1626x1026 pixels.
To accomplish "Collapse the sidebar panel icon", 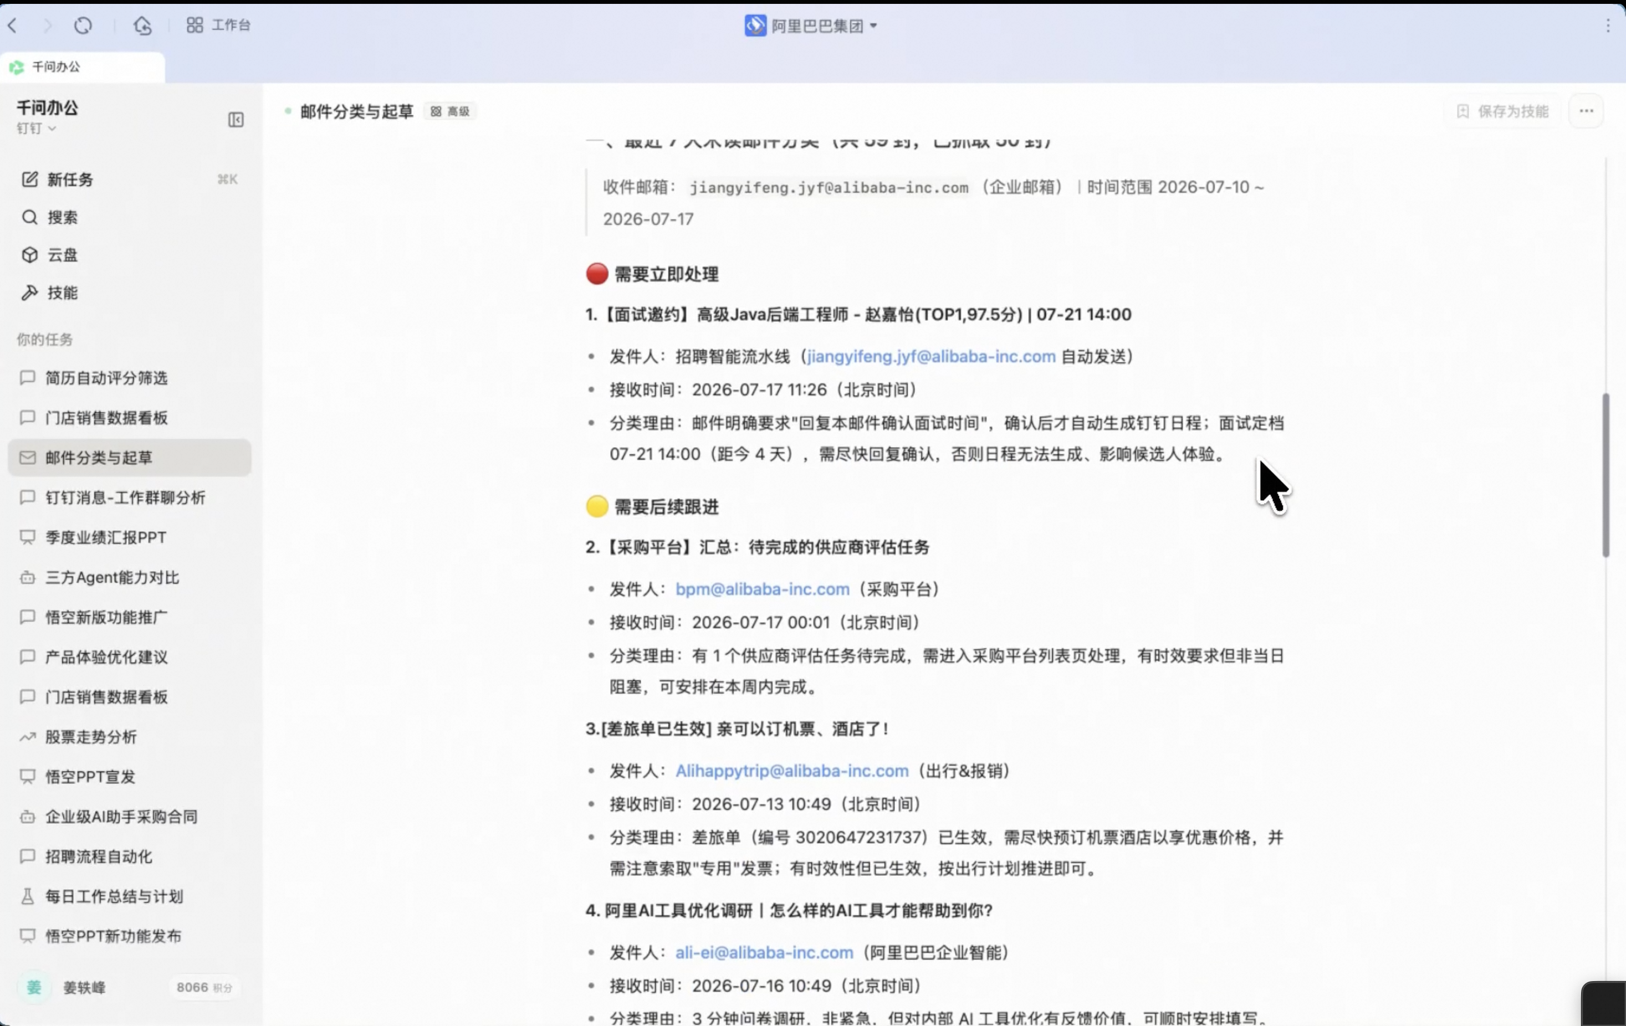I will pyautogui.click(x=236, y=120).
